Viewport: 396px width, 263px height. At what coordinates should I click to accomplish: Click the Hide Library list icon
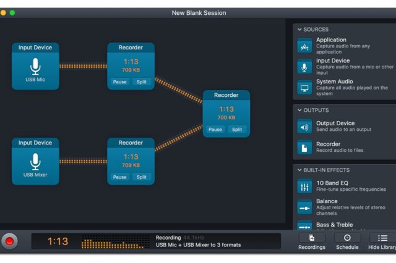pos(382,238)
